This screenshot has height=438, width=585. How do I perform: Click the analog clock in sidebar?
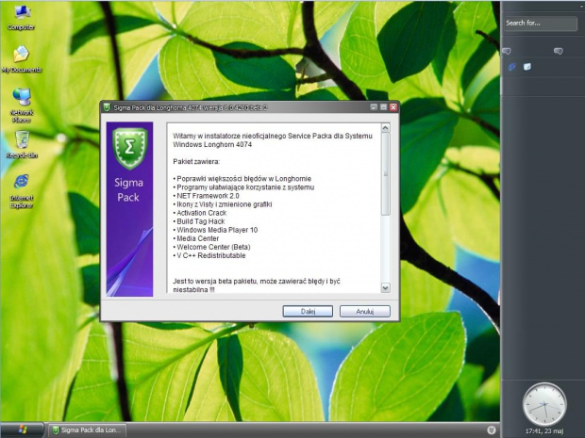[544, 404]
